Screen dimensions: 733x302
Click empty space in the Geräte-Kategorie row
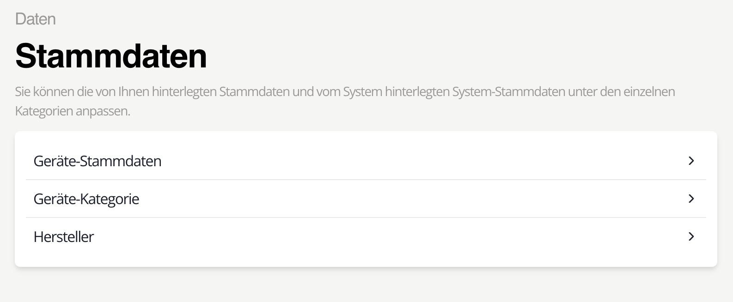click(x=416, y=199)
